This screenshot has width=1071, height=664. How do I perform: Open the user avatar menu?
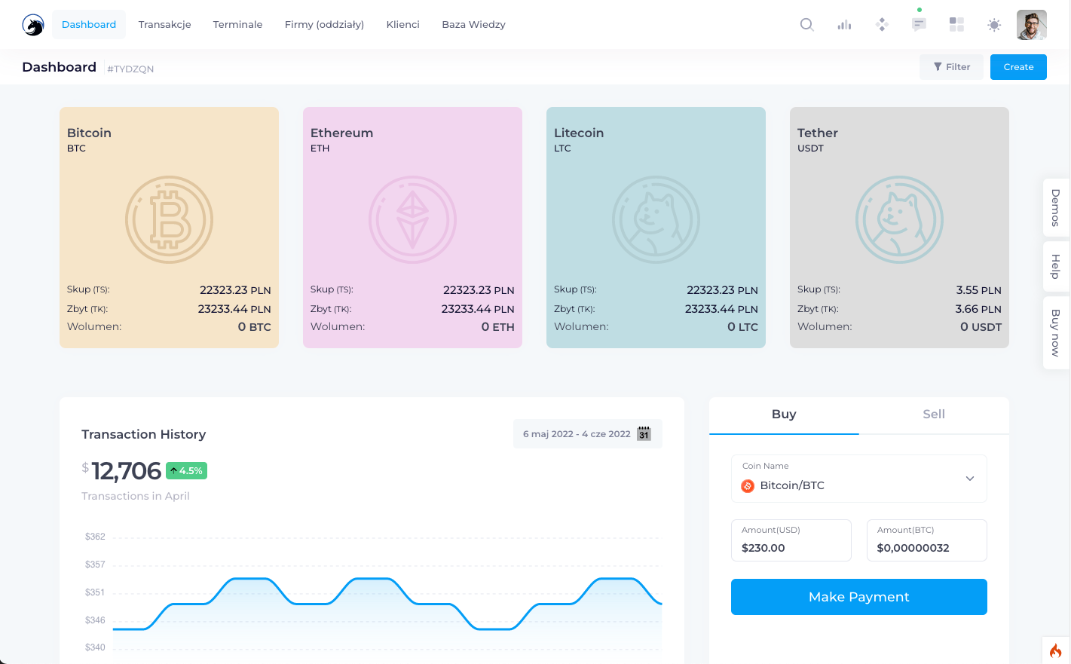1032,25
